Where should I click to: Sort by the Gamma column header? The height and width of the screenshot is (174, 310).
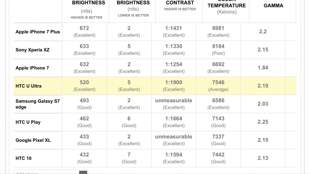(273, 6)
